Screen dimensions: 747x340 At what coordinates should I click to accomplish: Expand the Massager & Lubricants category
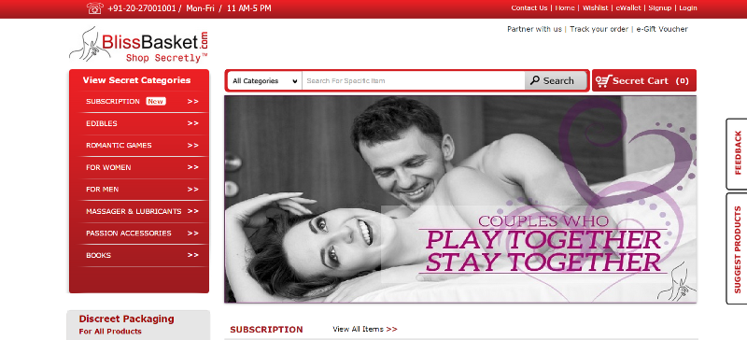click(x=142, y=211)
